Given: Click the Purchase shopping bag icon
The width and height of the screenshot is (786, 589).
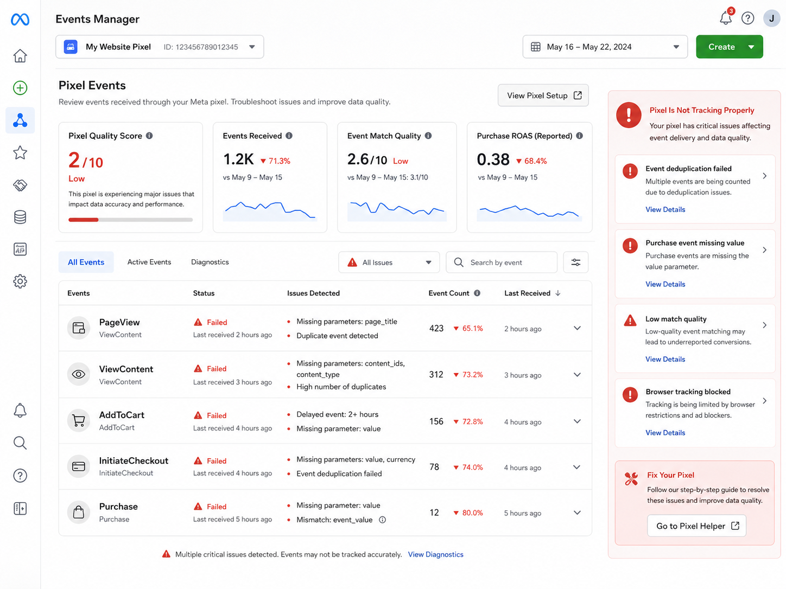Looking at the screenshot, I should [79, 513].
